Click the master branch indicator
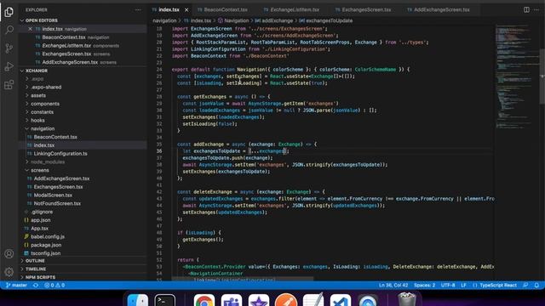The width and height of the screenshot is (545, 306). 16,286
